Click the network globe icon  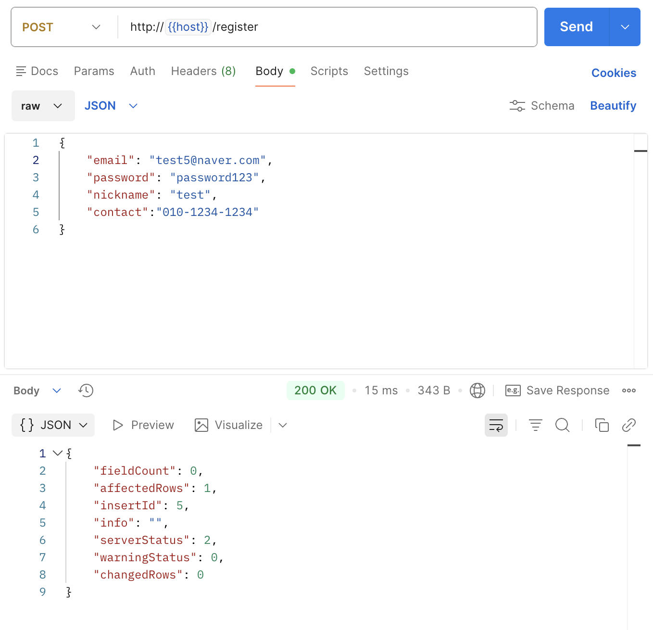coord(477,391)
